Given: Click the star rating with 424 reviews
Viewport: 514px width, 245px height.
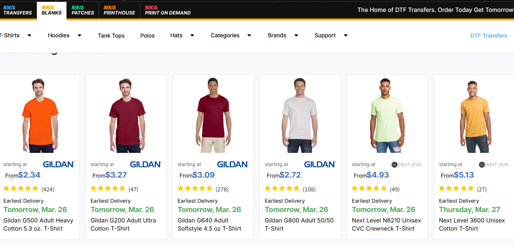Looking at the screenshot, I should tap(21, 189).
